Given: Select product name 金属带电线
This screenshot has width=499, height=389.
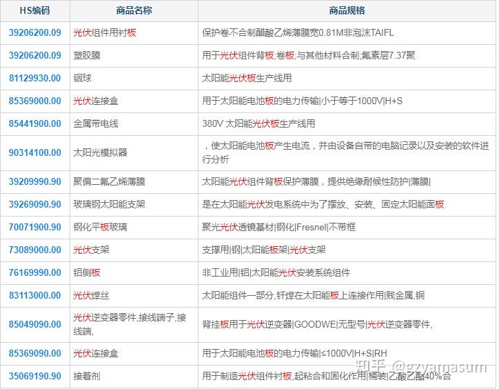Looking at the screenshot, I should pyautogui.click(x=96, y=123).
